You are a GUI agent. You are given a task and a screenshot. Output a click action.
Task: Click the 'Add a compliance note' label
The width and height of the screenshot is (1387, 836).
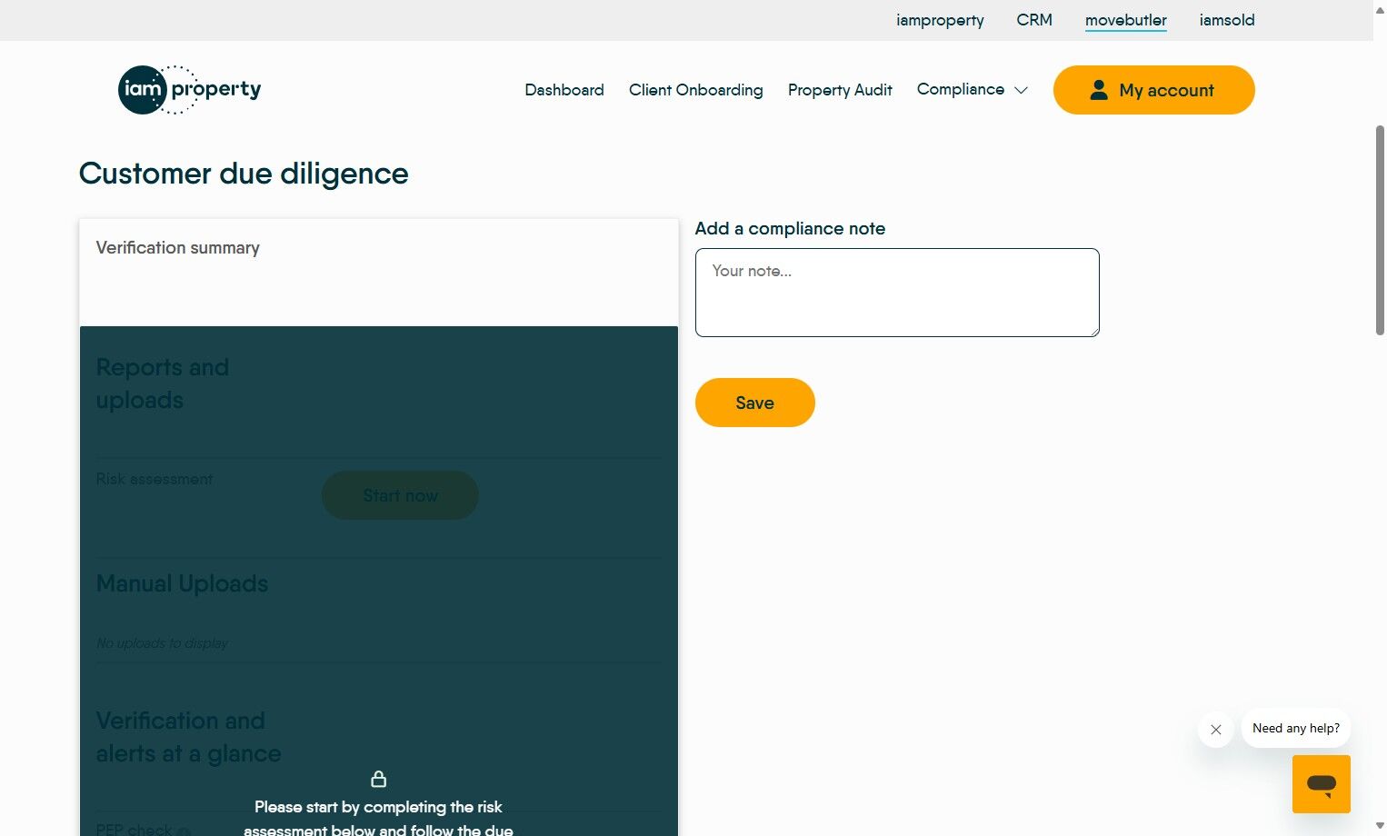pos(790,229)
